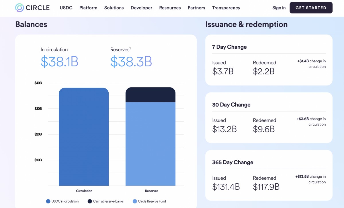
Task: Click the 7 Day Change title
Action: tap(229, 47)
